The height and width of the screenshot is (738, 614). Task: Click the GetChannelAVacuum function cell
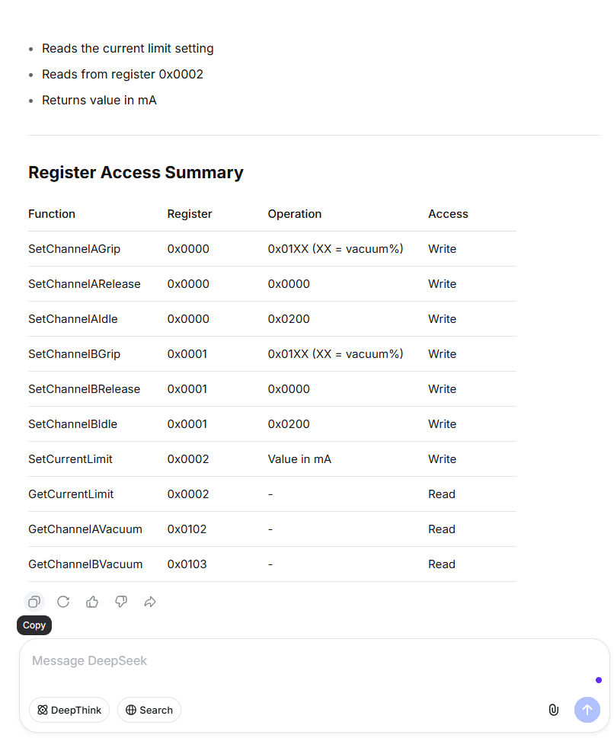85,529
